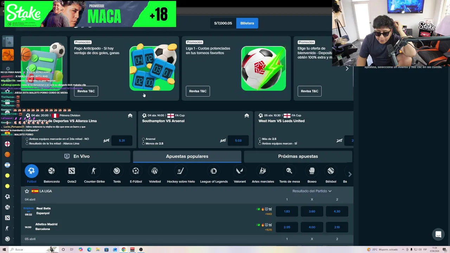Bet on Real Betis draw at 3.60
450x253 pixels.
[312, 211]
